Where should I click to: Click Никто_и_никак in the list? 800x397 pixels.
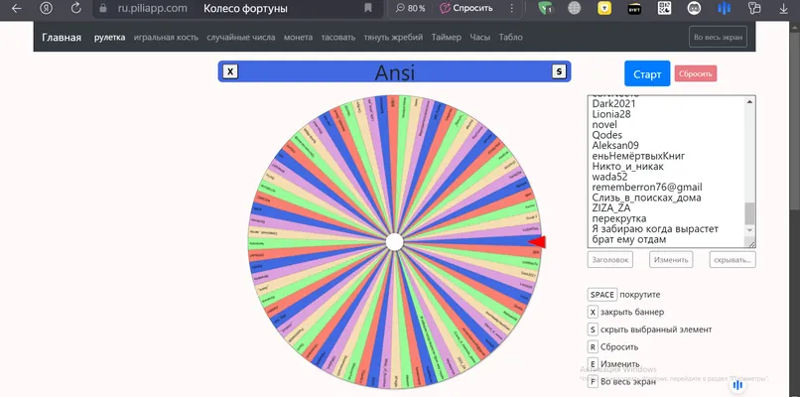pyautogui.click(x=628, y=167)
